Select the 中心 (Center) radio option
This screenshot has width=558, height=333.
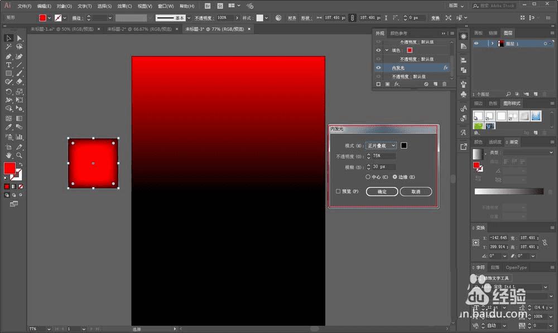(x=368, y=177)
